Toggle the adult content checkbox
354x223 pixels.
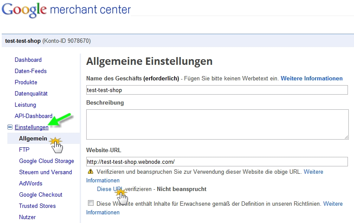click(x=91, y=203)
